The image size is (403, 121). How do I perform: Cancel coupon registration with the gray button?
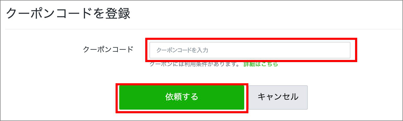278,97
